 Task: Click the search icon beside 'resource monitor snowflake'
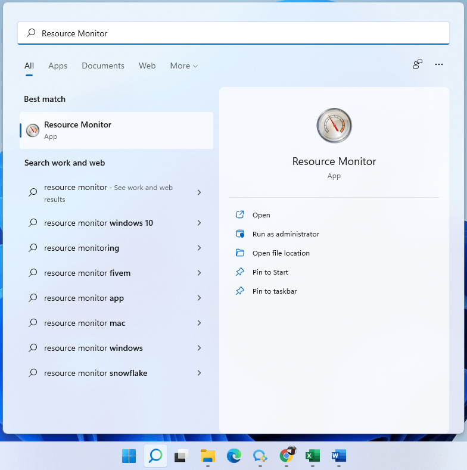(x=33, y=373)
